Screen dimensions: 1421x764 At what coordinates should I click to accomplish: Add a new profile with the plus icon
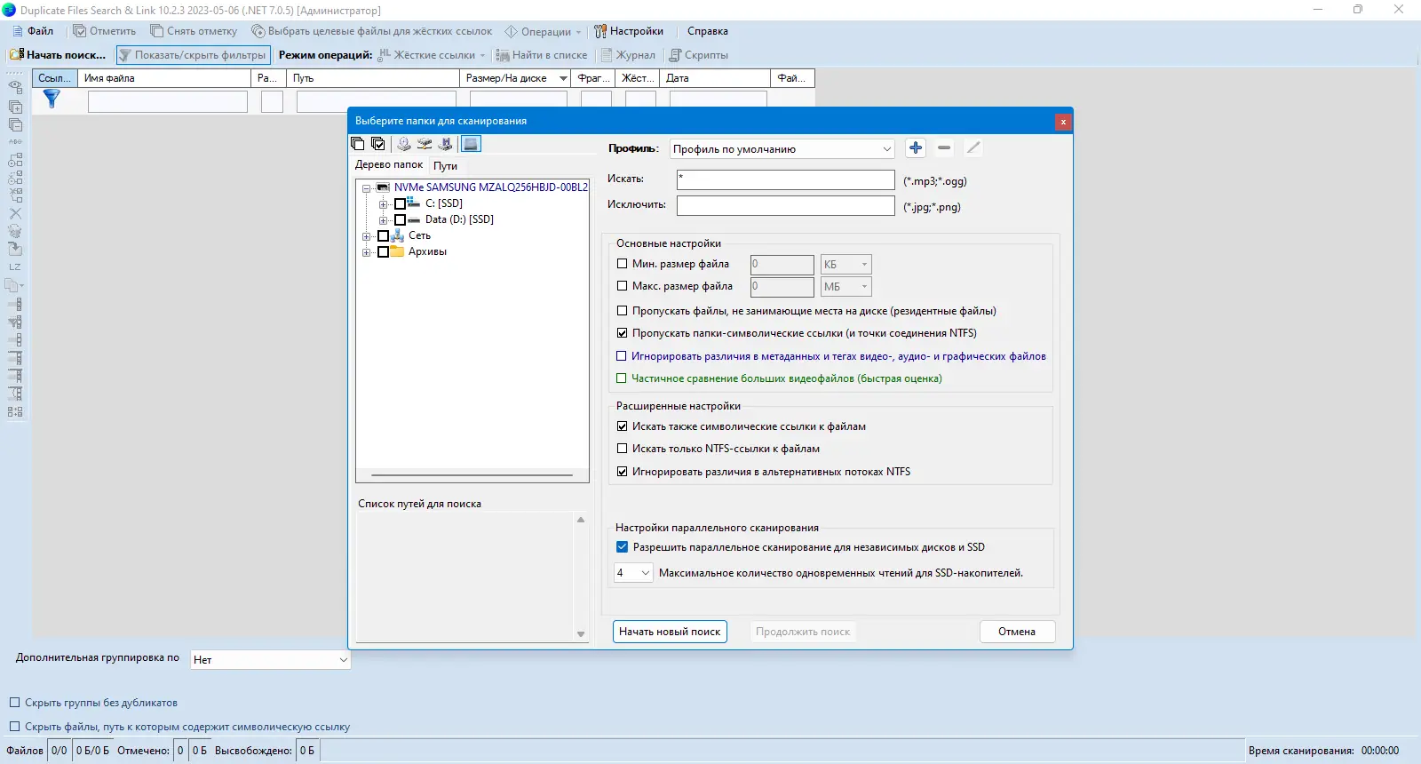pos(916,148)
